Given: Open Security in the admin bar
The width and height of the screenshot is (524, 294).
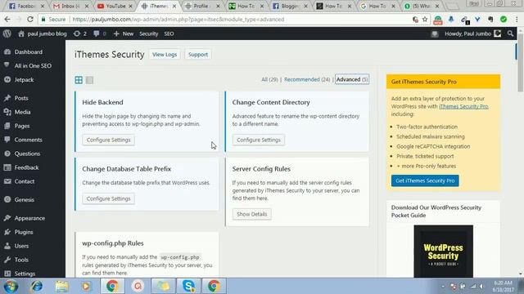Looking at the screenshot, I should [149, 33].
